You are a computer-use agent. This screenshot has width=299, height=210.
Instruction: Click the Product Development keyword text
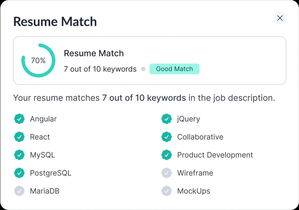215,155
